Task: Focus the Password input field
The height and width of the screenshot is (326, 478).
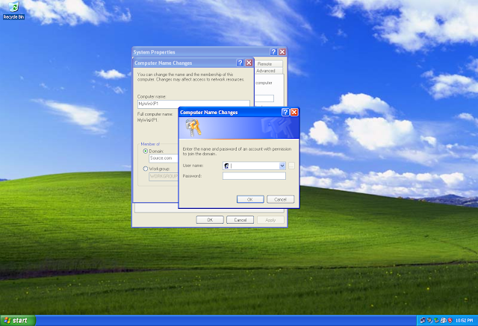Action: tap(254, 176)
